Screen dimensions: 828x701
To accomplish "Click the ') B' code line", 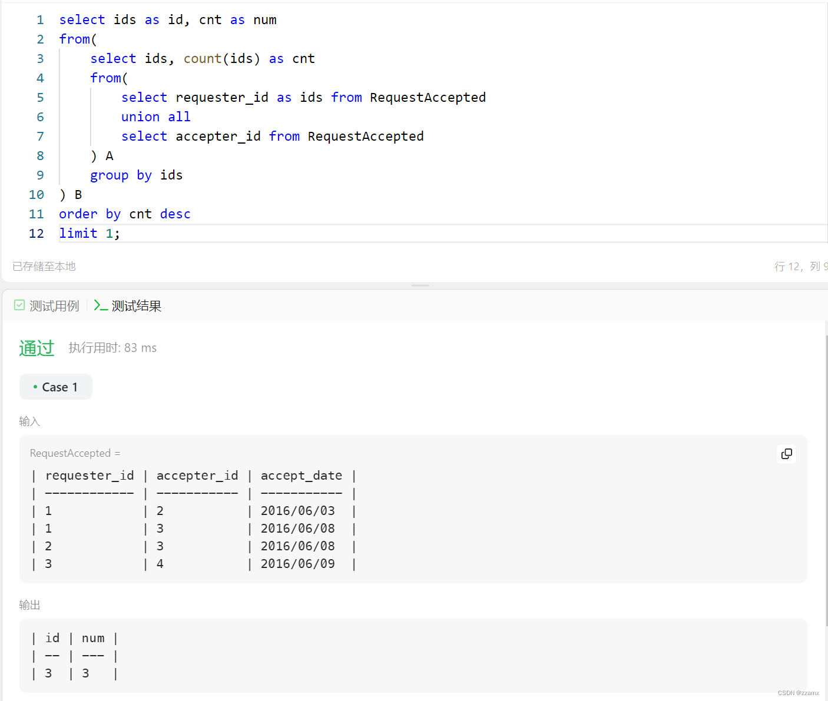I will [x=71, y=194].
